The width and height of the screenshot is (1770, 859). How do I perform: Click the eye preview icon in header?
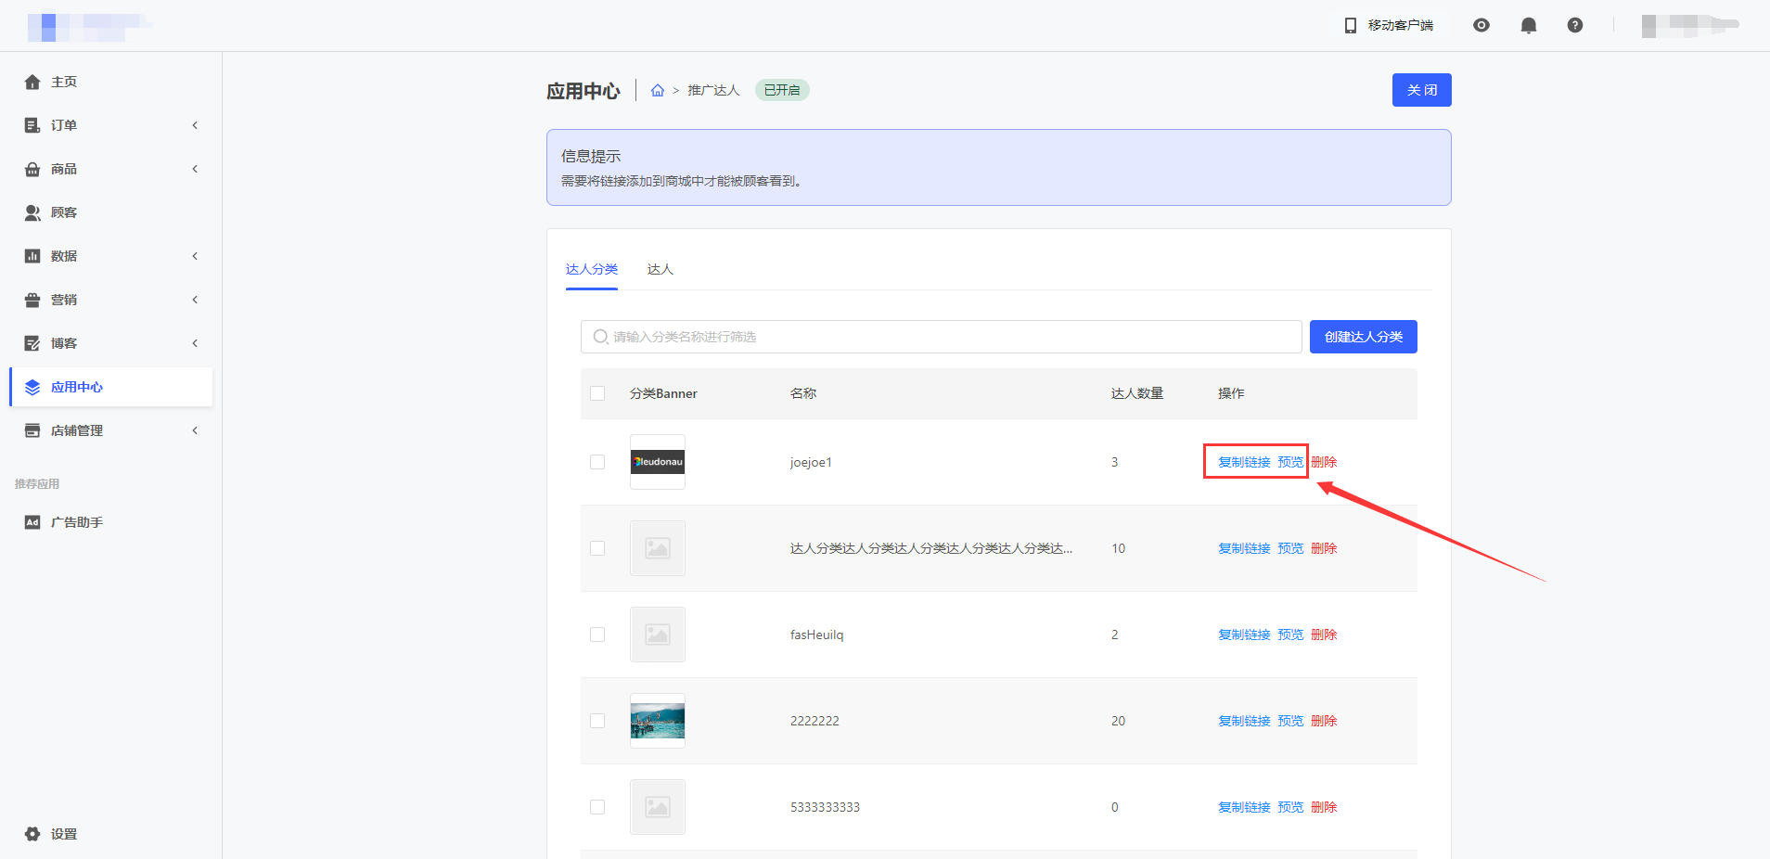(x=1481, y=25)
